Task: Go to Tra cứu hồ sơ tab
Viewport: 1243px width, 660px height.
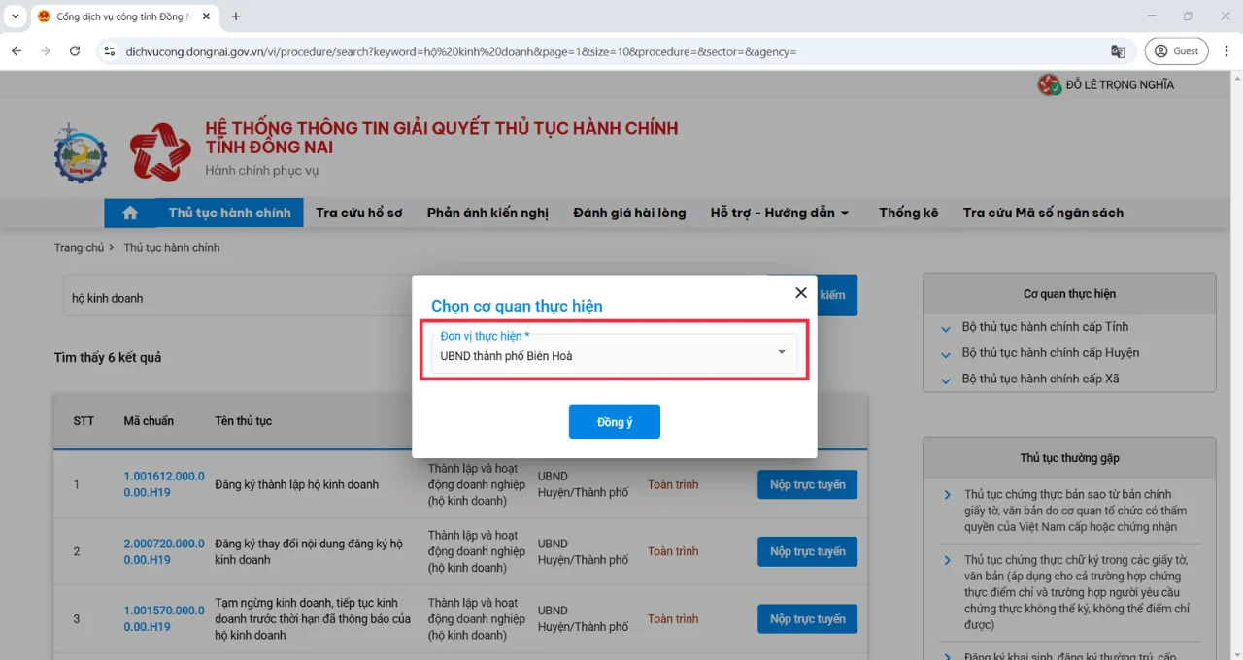Action: tap(358, 213)
